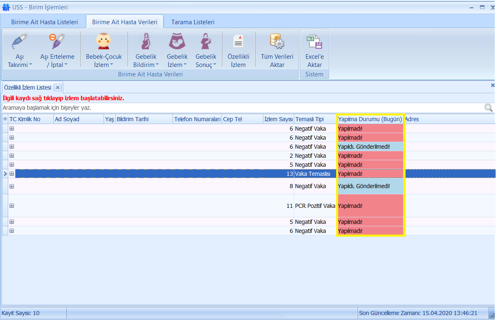Click the search magnifier icon

[x=488, y=108]
